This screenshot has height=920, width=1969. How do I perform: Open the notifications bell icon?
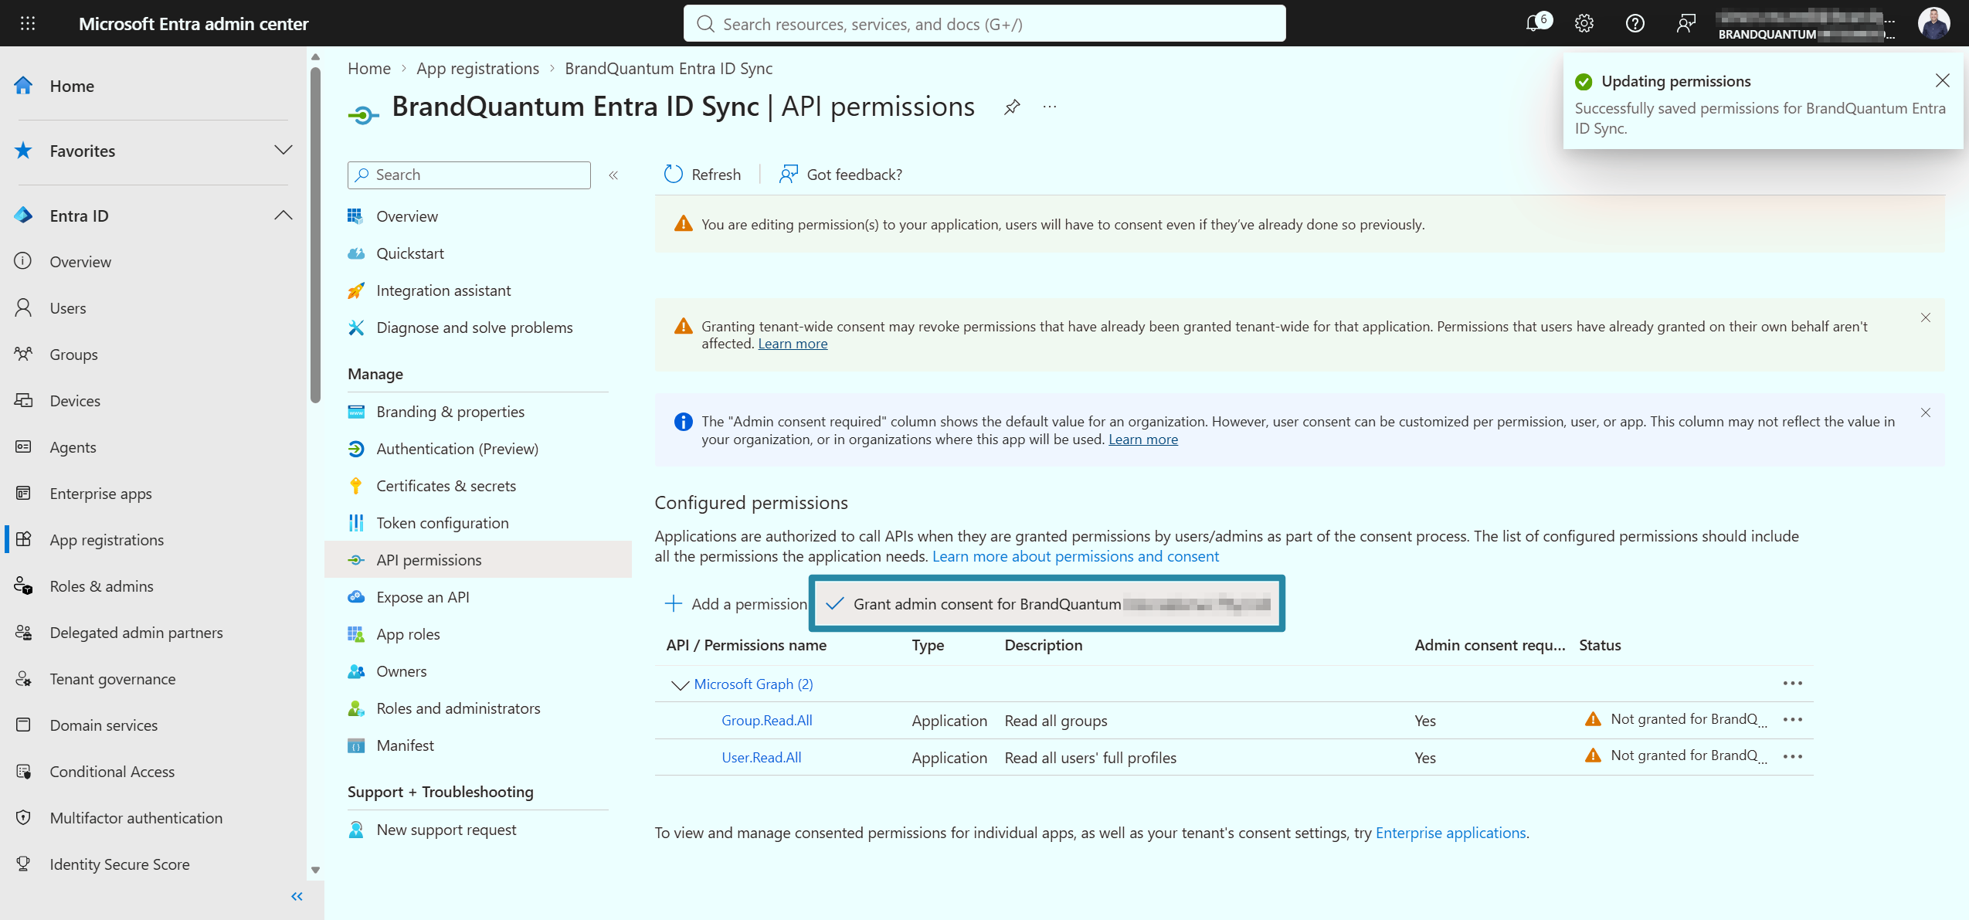[1536, 23]
